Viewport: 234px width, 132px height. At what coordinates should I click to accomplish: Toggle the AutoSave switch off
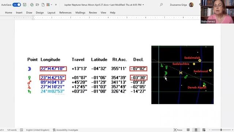pyautogui.click(x=16, y=5)
